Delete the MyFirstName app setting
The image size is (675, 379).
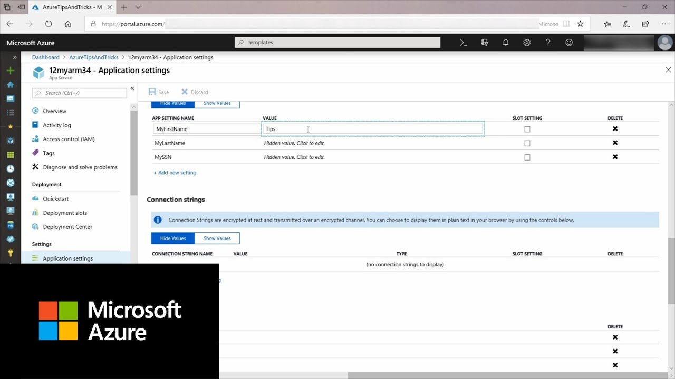tap(615, 129)
